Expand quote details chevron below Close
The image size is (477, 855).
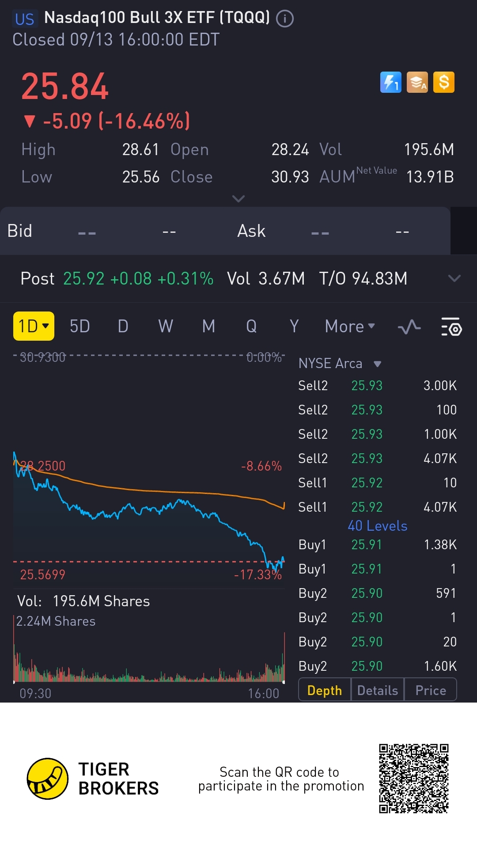tap(238, 199)
